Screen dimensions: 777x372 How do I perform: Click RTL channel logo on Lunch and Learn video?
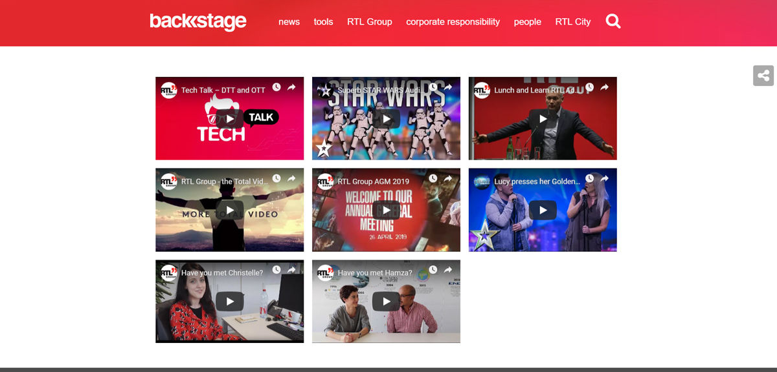(x=482, y=90)
